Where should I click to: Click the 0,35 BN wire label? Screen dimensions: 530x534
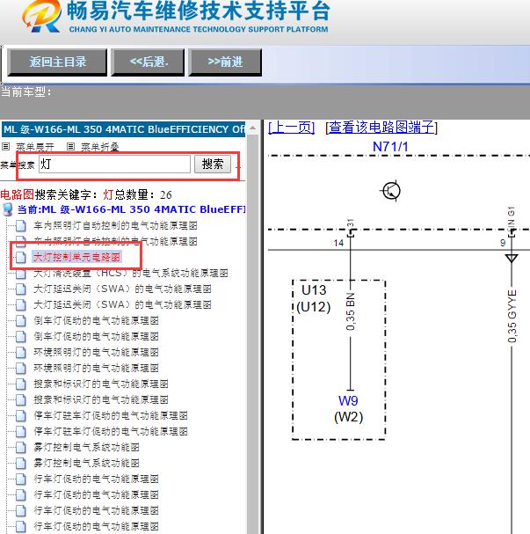(x=351, y=311)
